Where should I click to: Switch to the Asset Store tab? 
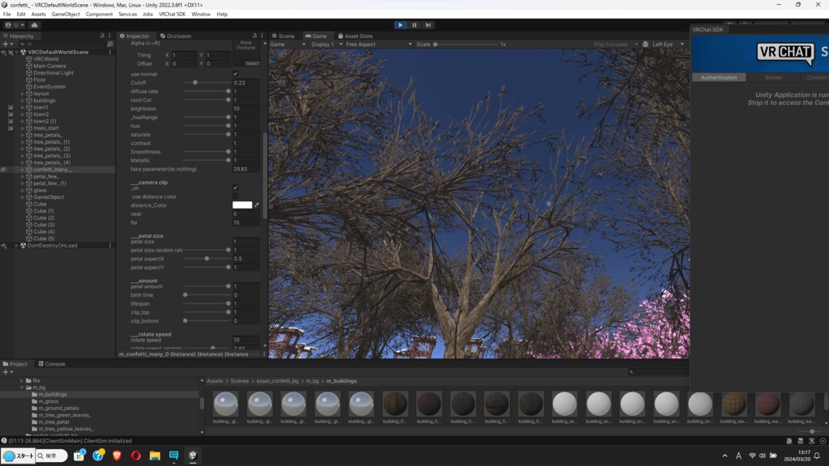point(355,36)
